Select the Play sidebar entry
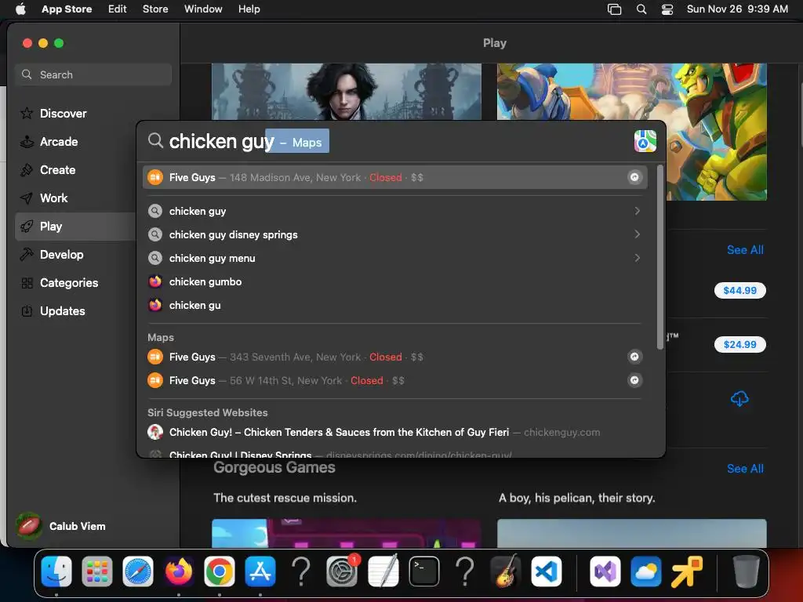Image resolution: width=803 pixels, height=602 pixels. (75, 227)
